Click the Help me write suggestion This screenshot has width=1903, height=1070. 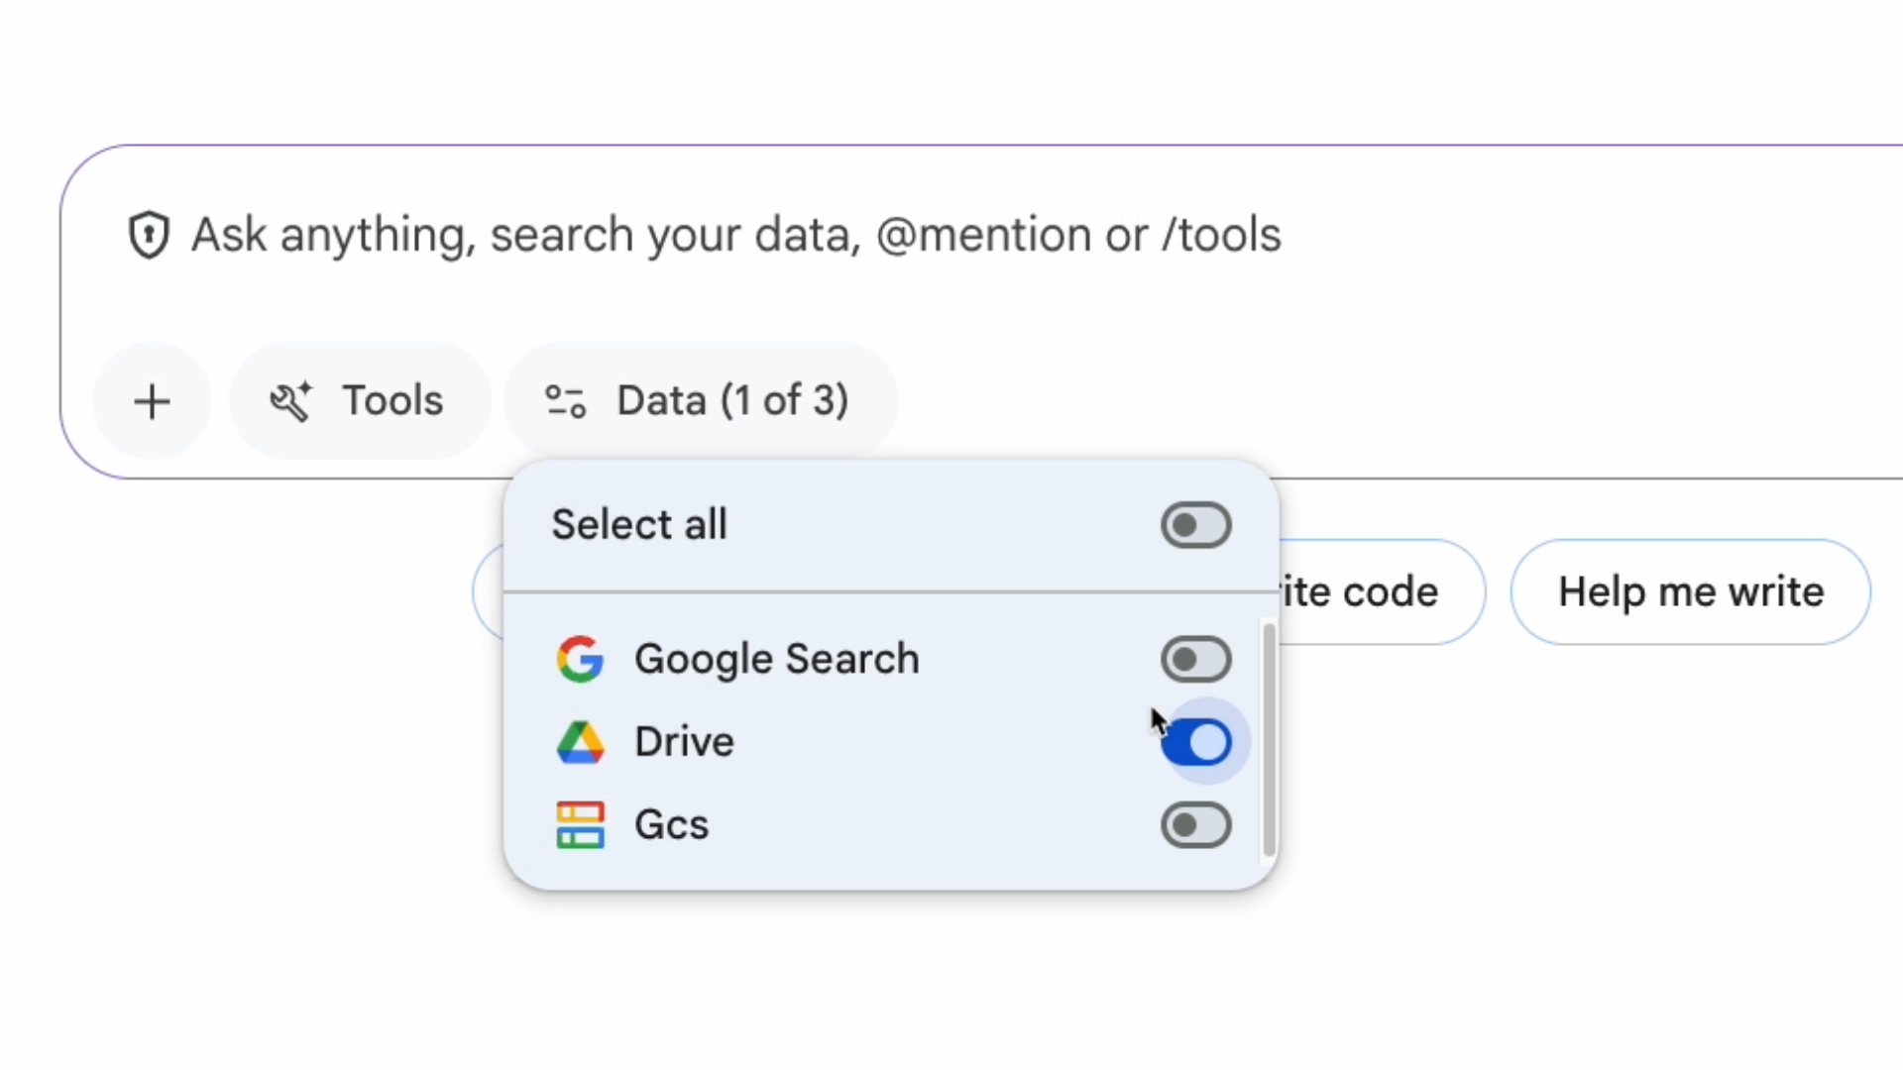click(x=1690, y=592)
